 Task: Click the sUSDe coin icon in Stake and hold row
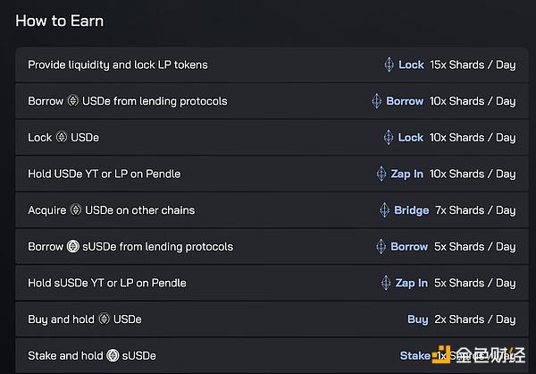click(x=113, y=355)
